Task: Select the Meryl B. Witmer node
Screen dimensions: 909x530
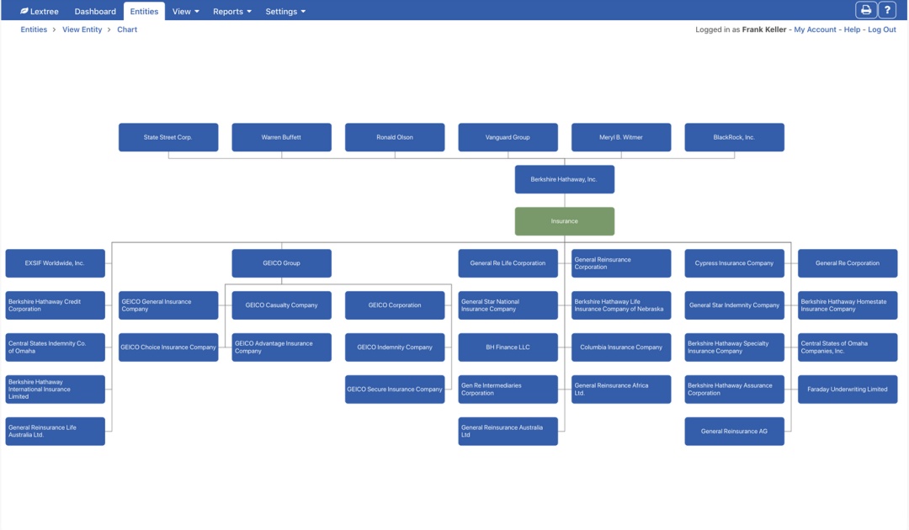Action: pyautogui.click(x=621, y=137)
